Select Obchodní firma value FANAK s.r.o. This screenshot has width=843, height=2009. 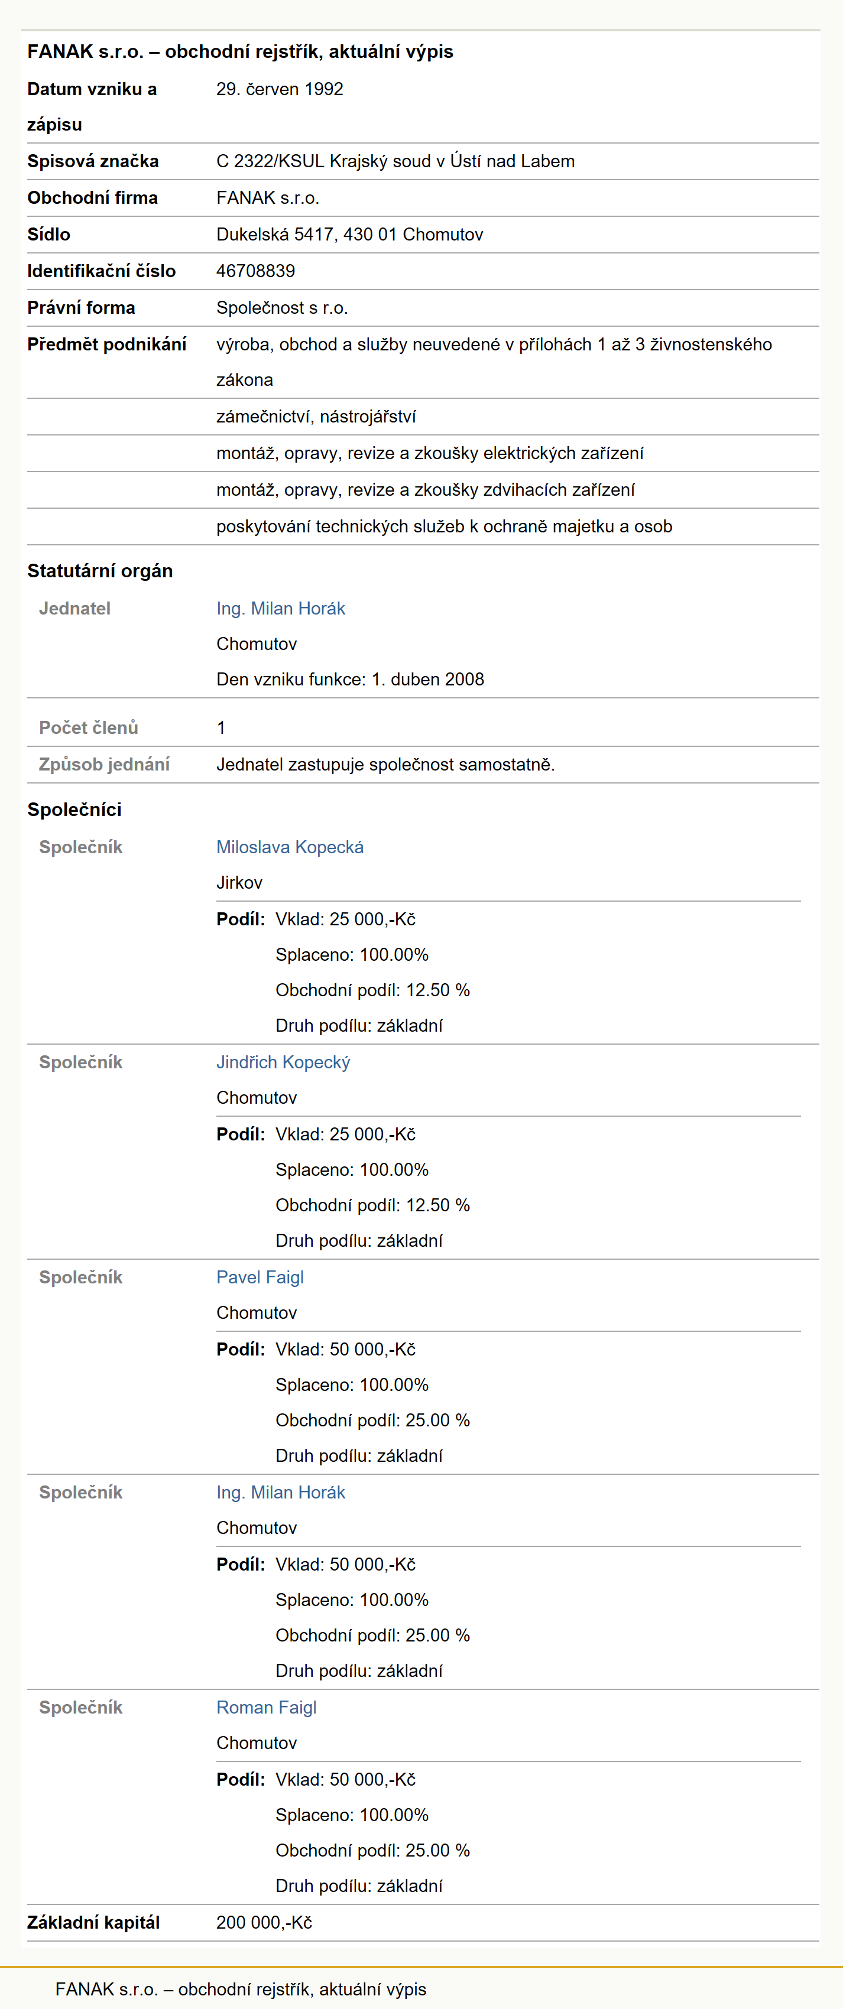coord(268,198)
